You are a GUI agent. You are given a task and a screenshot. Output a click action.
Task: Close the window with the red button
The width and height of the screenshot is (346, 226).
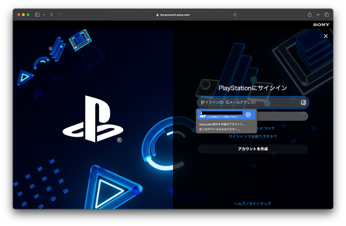(19, 15)
